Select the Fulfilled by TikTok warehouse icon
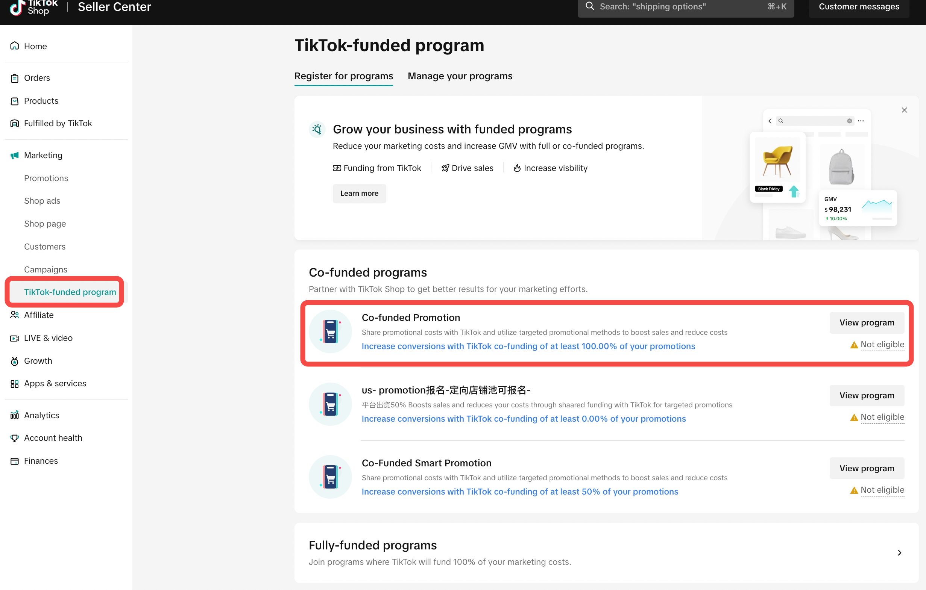The width and height of the screenshot is (926, 590). (15, 123)
